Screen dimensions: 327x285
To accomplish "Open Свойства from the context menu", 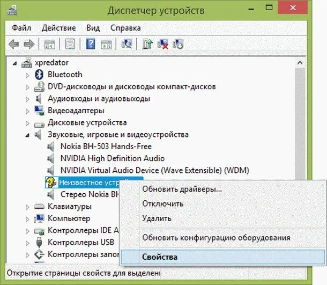I will pos(222,257).
